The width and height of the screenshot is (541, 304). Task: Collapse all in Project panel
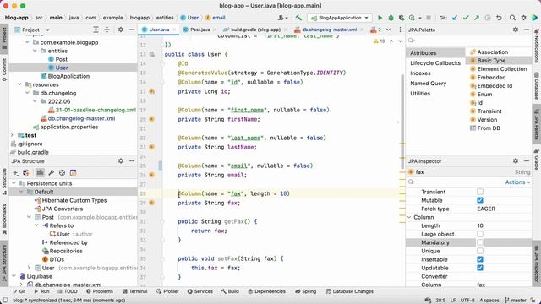tap(107, 30)
